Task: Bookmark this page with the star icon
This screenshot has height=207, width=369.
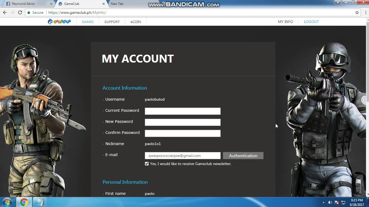Action: [x=357, y=12]
